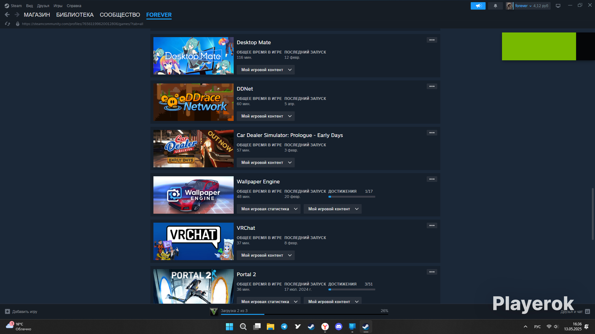Open the three-dot menu for Wallpaper Engine
This screenshot has width=595, height=334.
[432, 179]
